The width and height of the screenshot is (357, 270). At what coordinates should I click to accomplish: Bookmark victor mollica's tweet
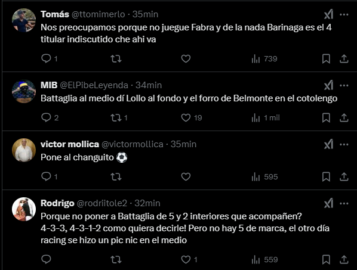pos(326,176)
